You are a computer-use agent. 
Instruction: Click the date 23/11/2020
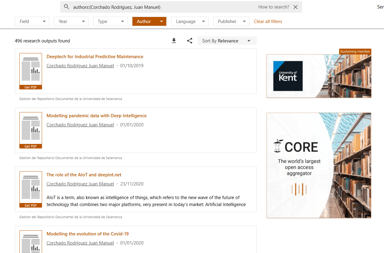[132, 184]
